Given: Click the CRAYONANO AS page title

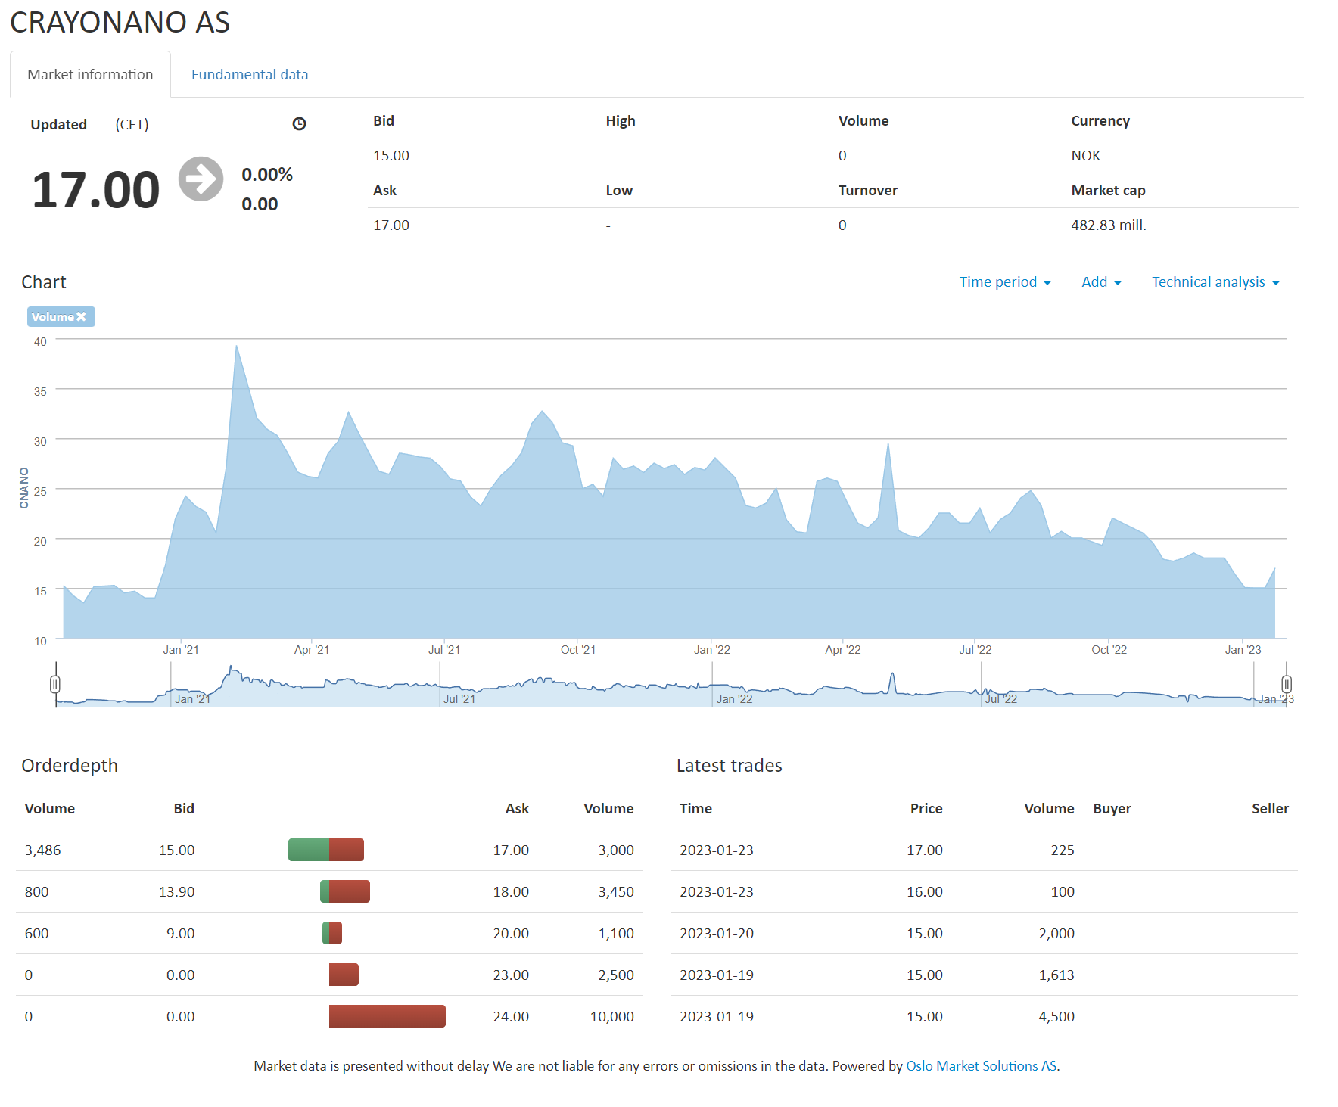Looking at the screenshot, I should (x=120, y=22).
